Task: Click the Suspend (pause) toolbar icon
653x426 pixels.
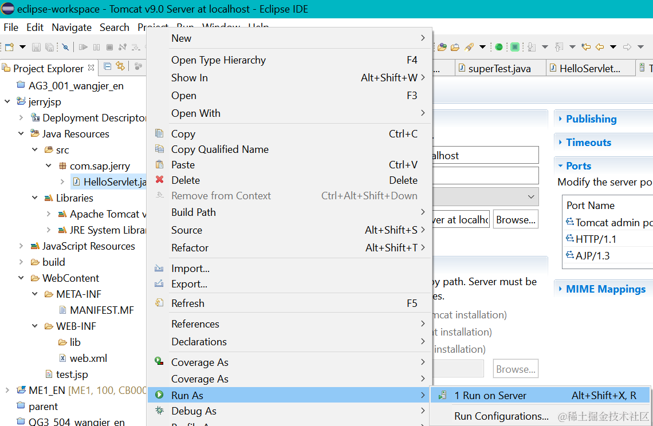Action: coord(97,47)
